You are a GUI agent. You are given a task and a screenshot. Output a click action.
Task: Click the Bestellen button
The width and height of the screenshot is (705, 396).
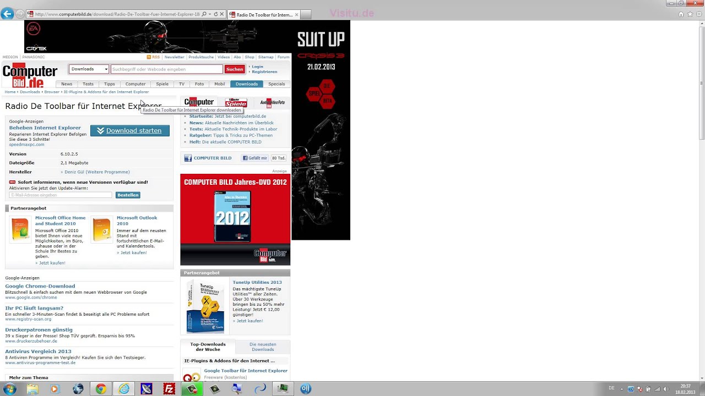pos(128,195)
